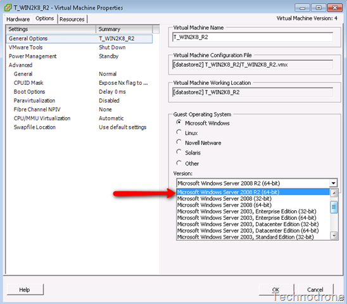Click the Summary column header
Image resolution: width=347 pixels, height=304 pixels.
click(x=124, y=29)
